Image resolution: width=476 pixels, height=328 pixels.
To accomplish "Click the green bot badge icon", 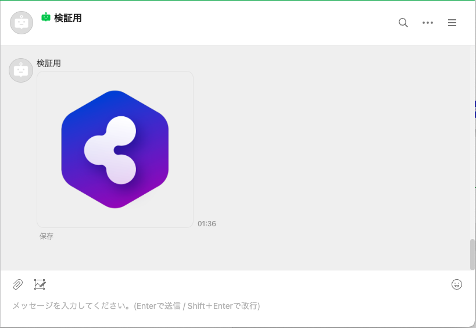I will [46, 17].
